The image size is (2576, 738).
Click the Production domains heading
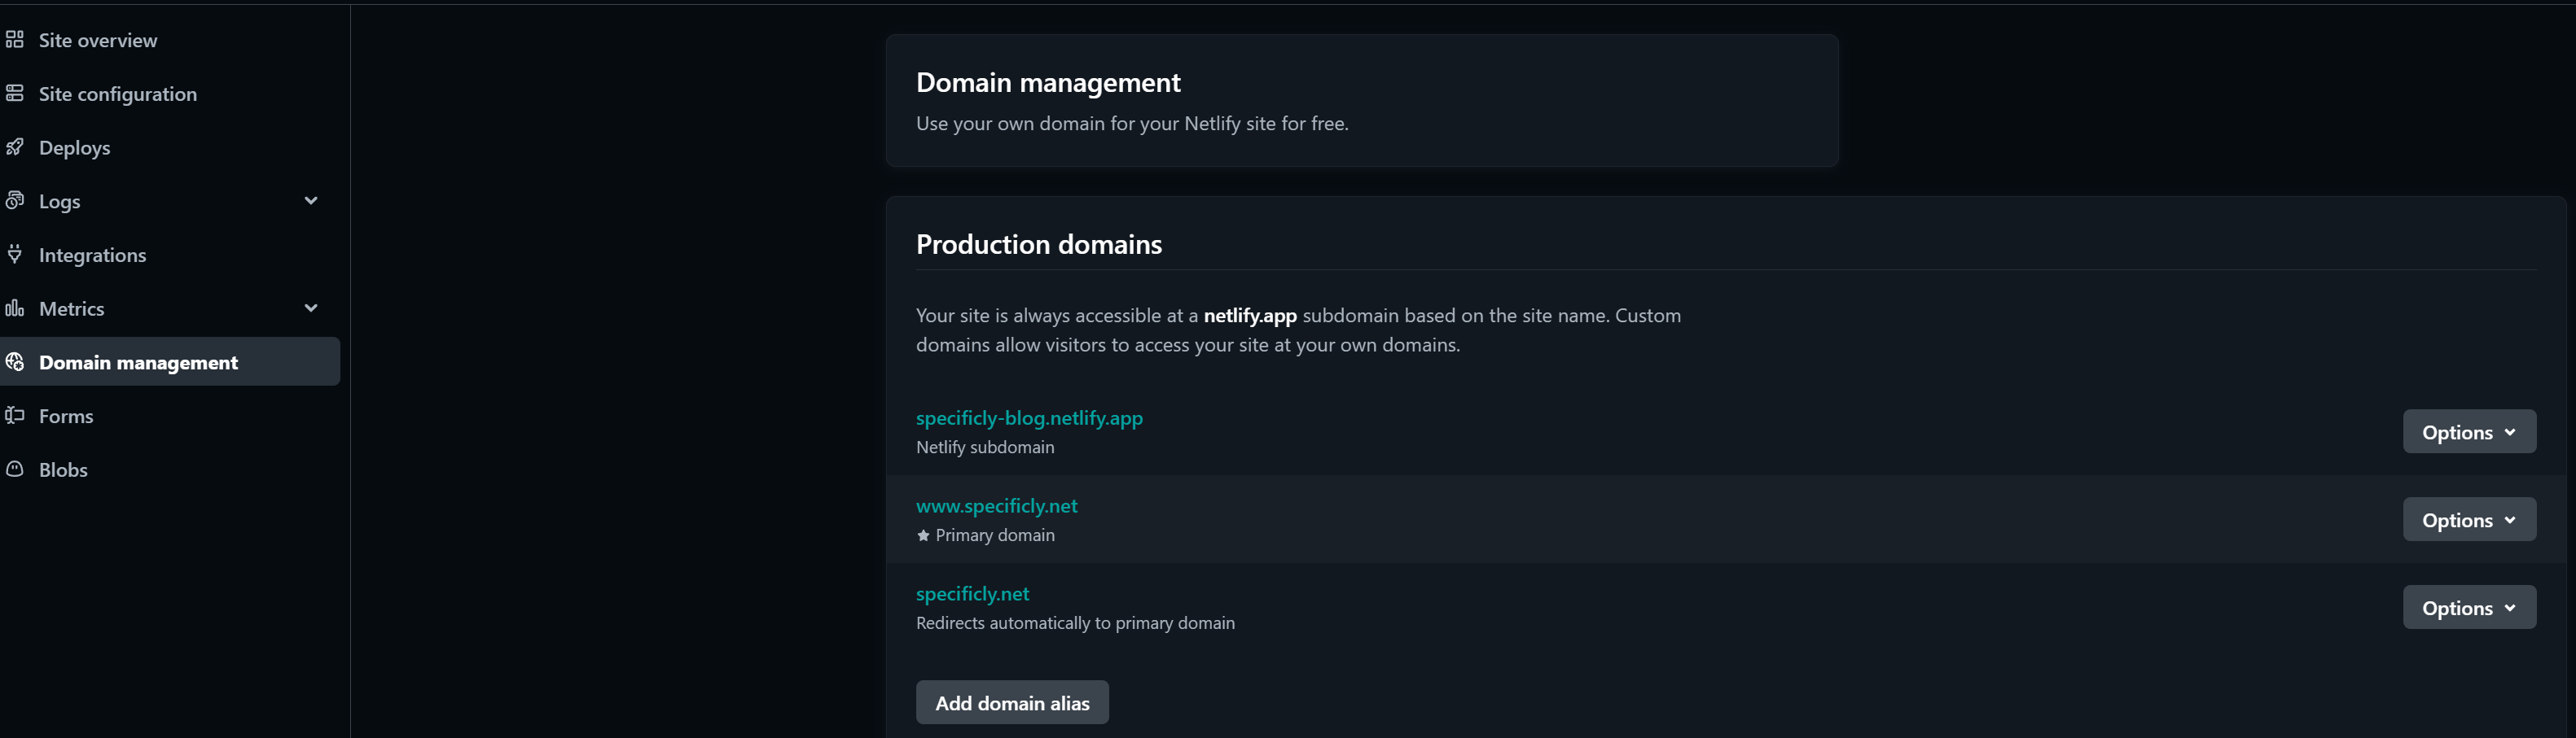click(x=1039, y=243)
